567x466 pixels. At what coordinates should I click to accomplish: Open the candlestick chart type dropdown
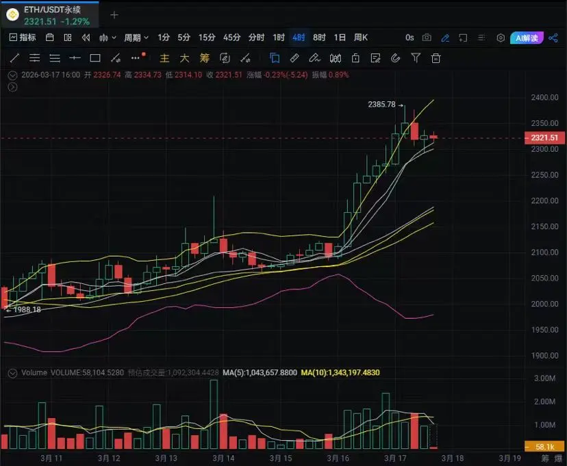(x=108, y=37)
